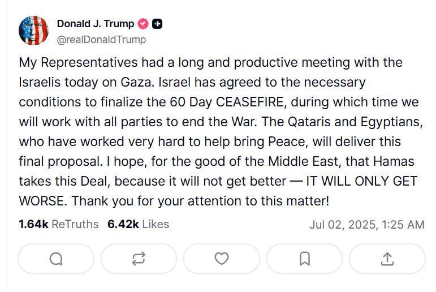The height and width of the screenshot is (292, 436).
Task: Click the @realDonaldTrump handle
Action: (101, 39)
